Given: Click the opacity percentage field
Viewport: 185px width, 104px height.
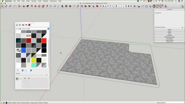Looking at the screenshot, I should [x=47, y=75].
